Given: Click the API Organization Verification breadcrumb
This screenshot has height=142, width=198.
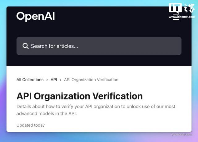Looking at the screenshot, I should click(91, 80).
